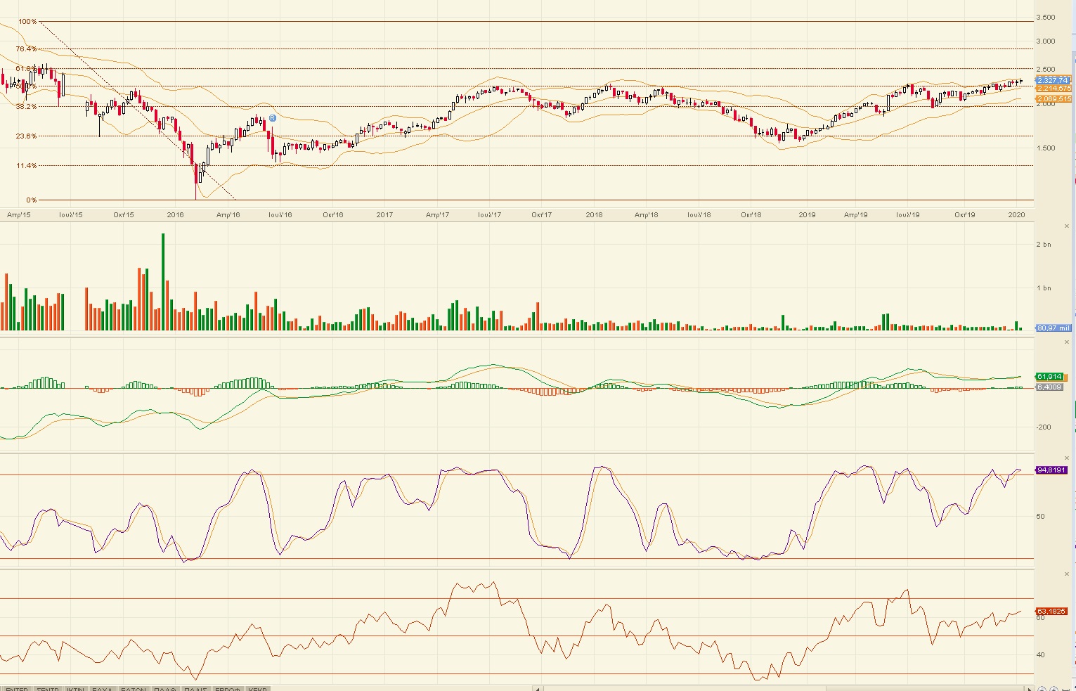Click the zoom out minus icon
Viewport: 1076px width, 691px height.
1042,689
